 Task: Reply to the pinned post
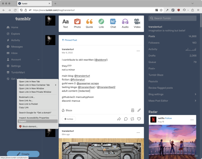click(x=126, y=119)
